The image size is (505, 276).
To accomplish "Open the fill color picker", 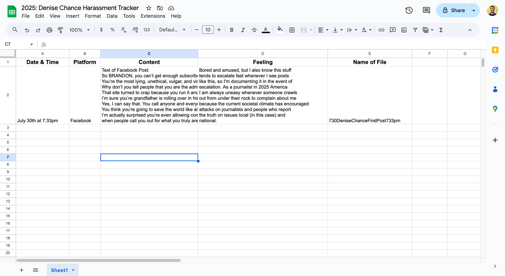I will (x=280, y=30).
